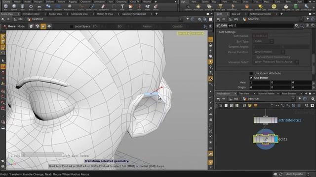Toggle the viewport lock icon
Screen dimensions: 316x177
coord(211,45)
